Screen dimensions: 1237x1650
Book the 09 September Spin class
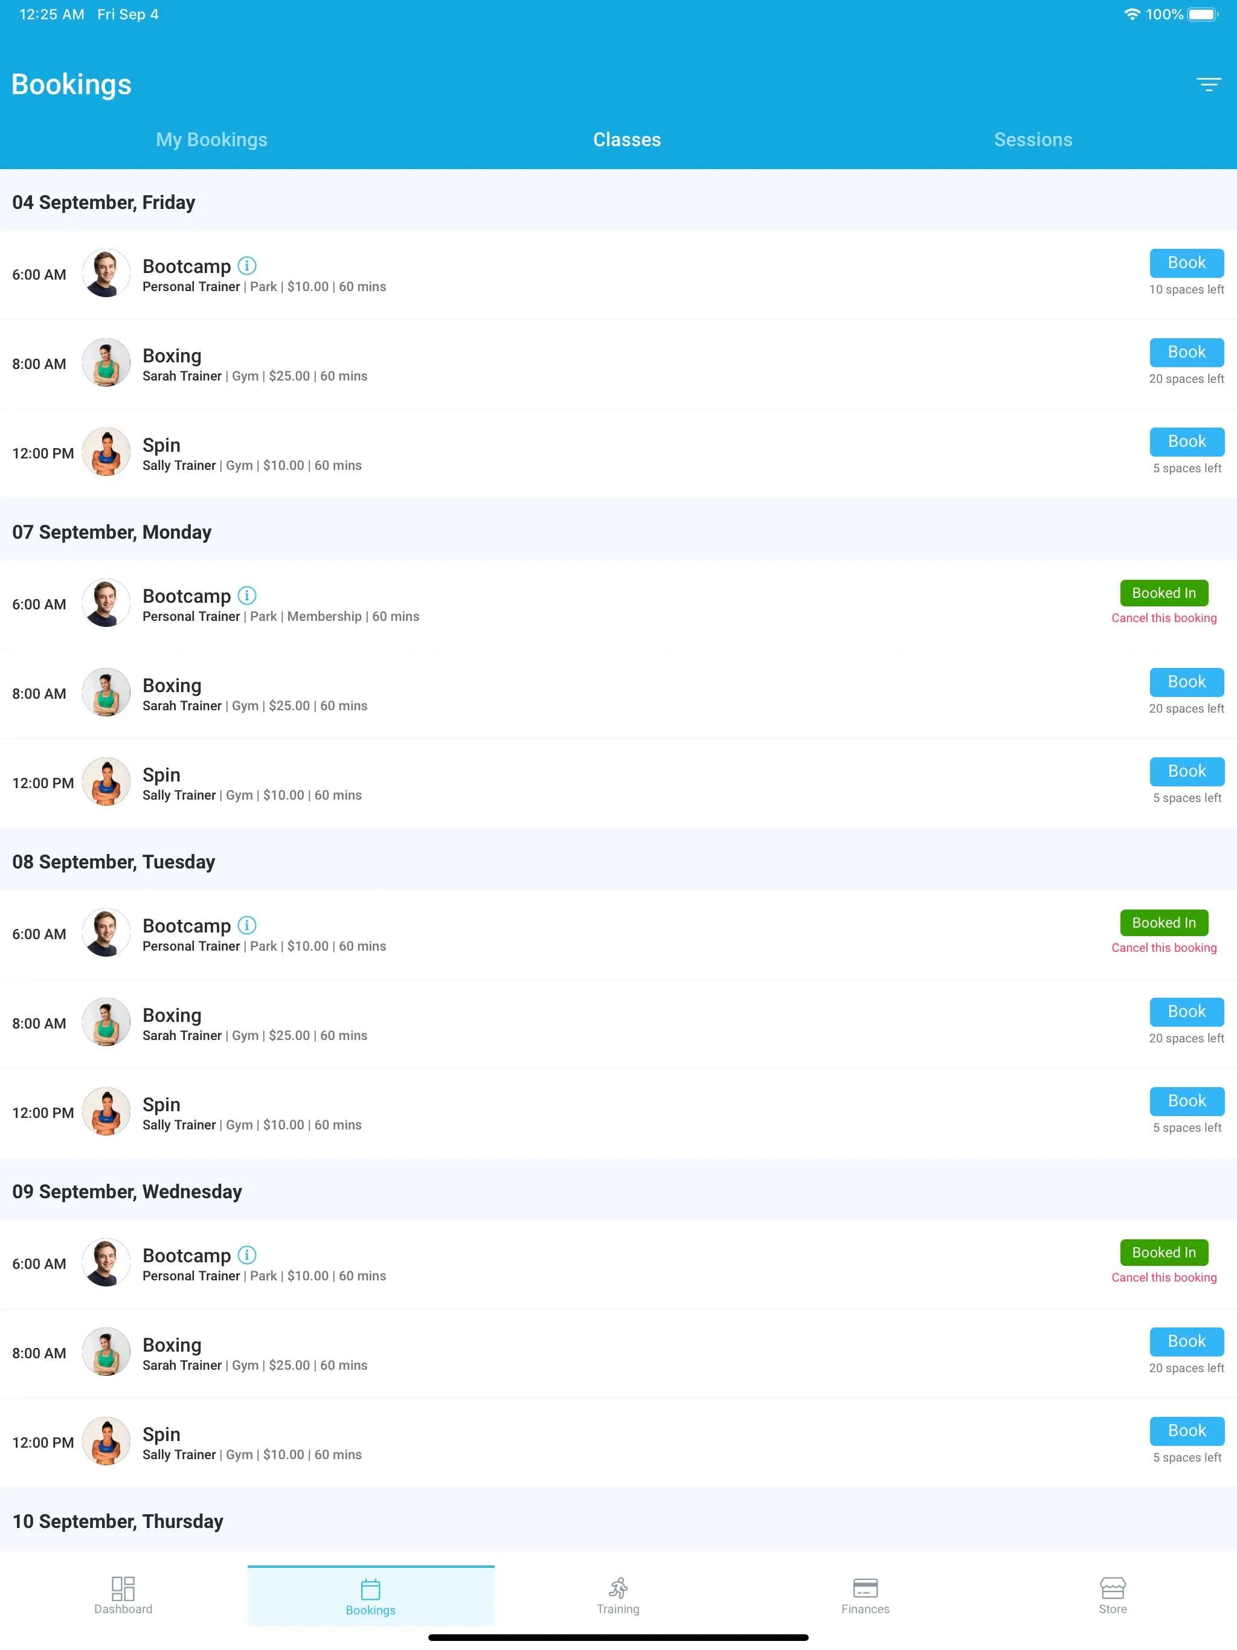point(1186,1431)
